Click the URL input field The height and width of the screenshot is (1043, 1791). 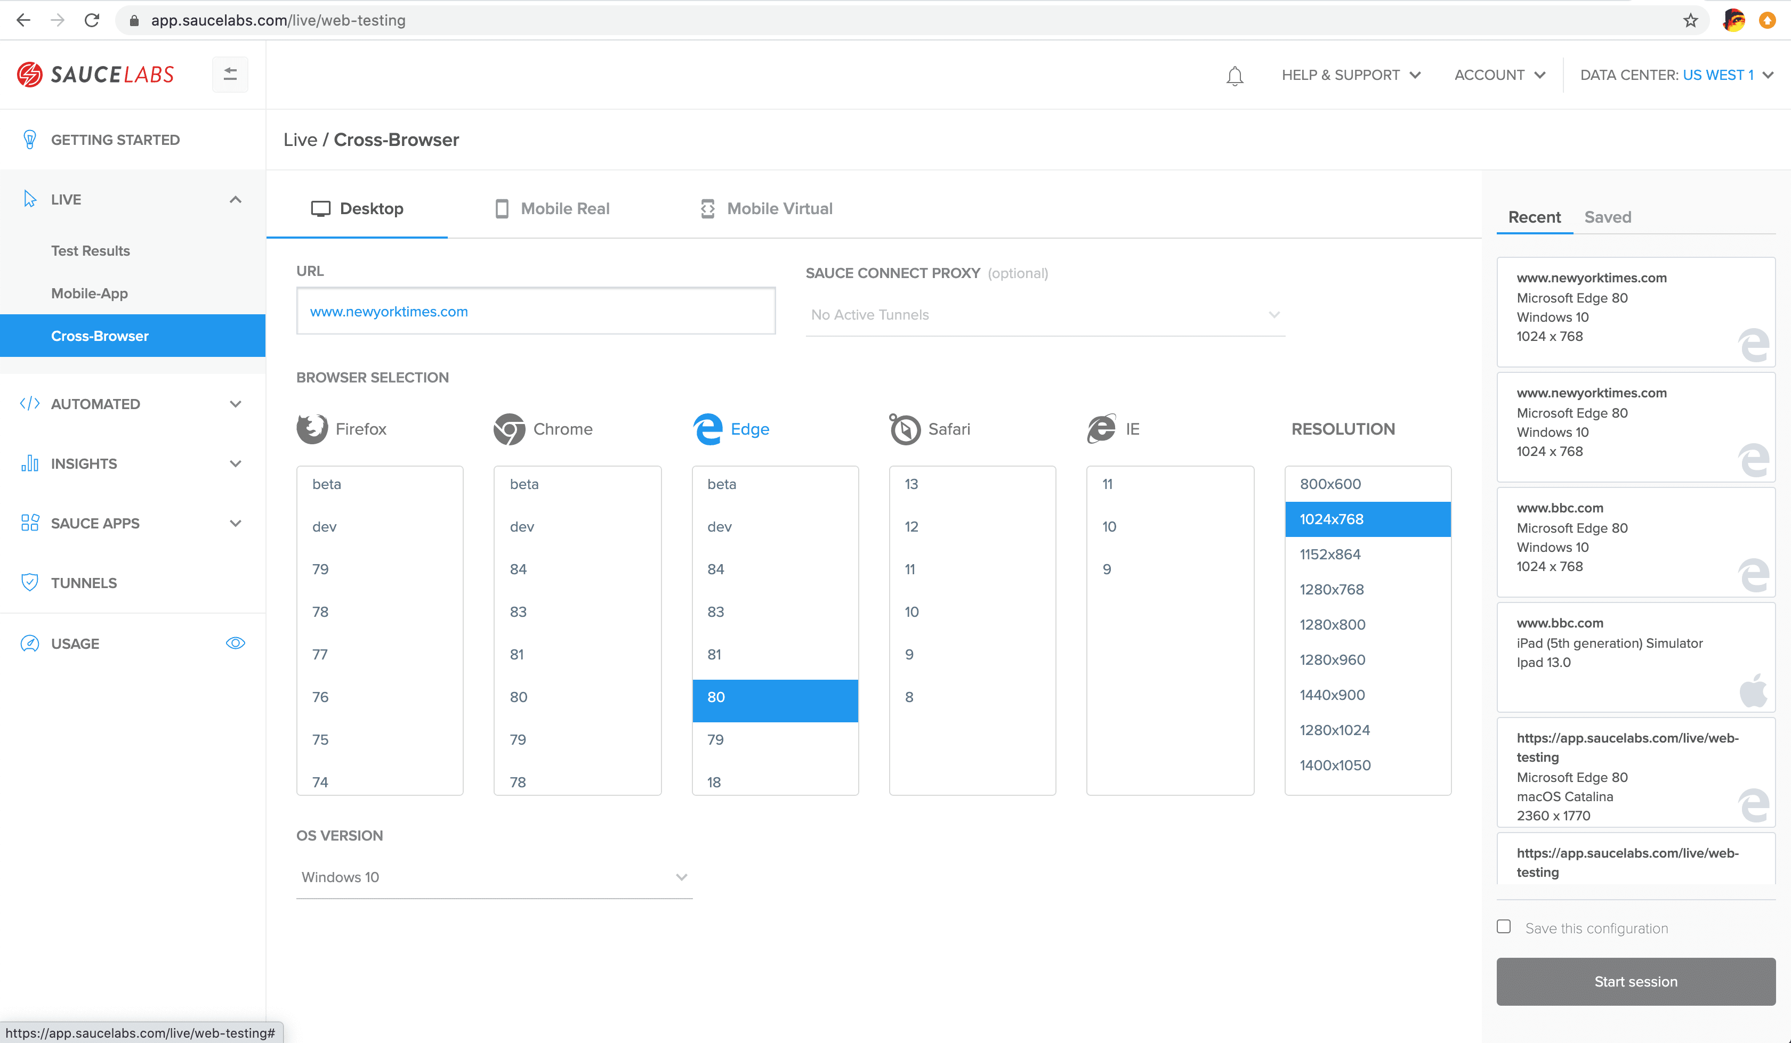[535, 311]
